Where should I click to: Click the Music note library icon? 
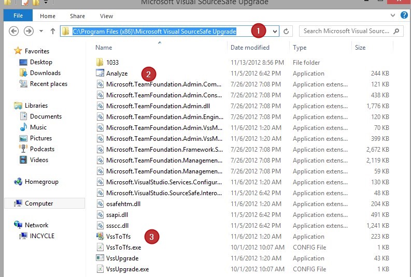[23, 127]
